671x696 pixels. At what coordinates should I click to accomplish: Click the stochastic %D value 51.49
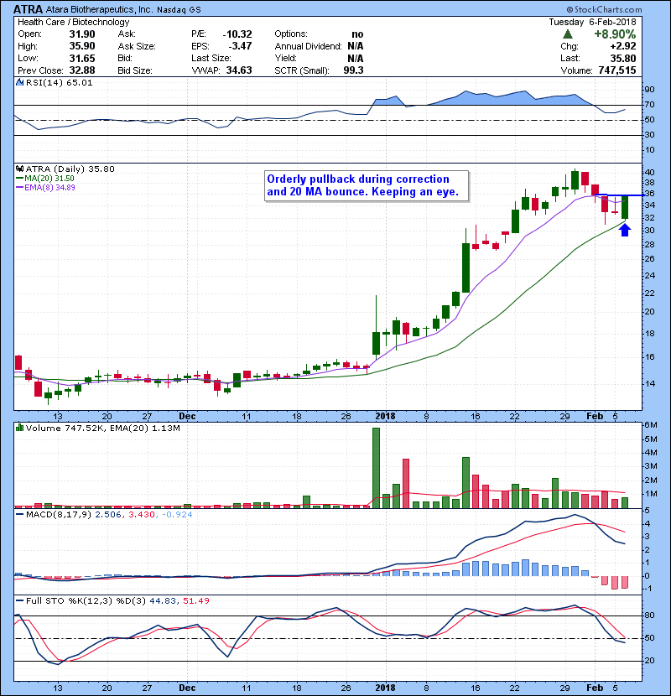[195, 601]
